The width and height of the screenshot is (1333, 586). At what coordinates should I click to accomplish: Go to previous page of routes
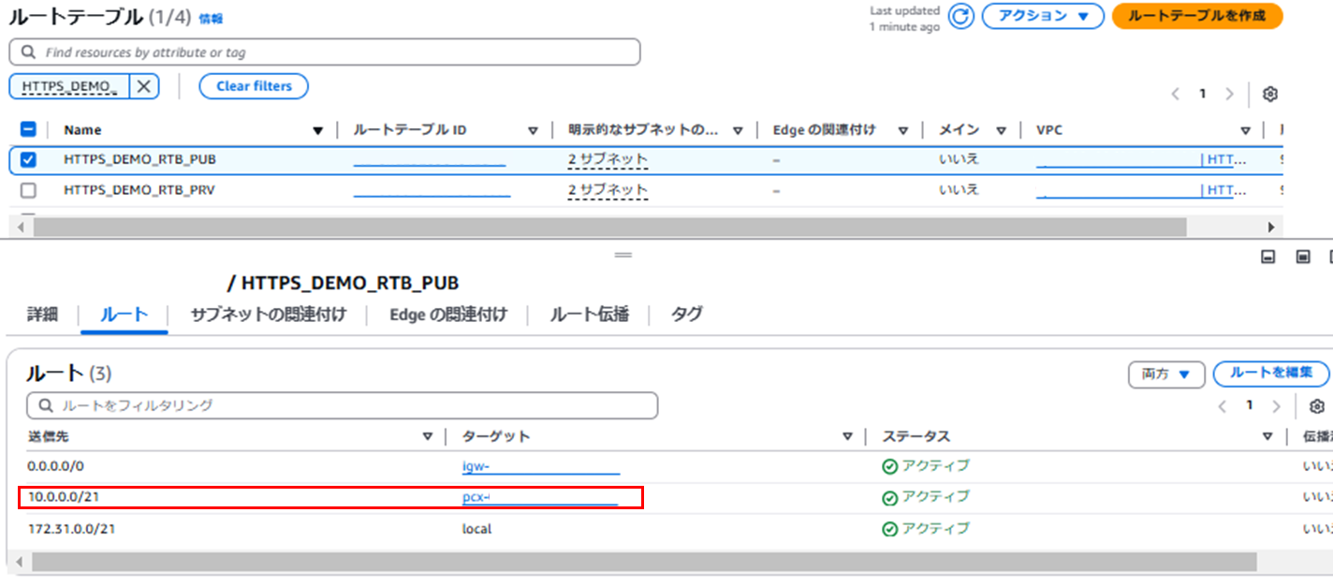coord(1222,406)
